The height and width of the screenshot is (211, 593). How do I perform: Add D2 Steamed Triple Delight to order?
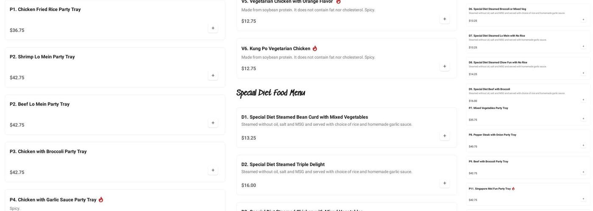point(445,183)
